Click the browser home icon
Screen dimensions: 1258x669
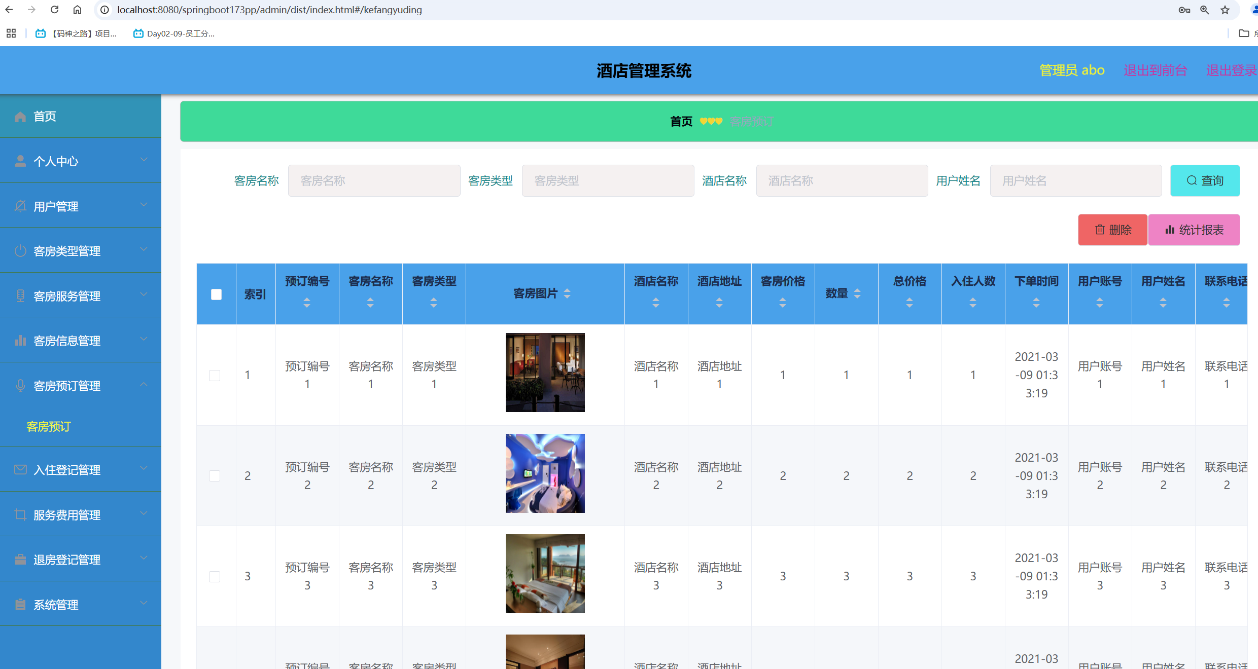coord(77,10)
